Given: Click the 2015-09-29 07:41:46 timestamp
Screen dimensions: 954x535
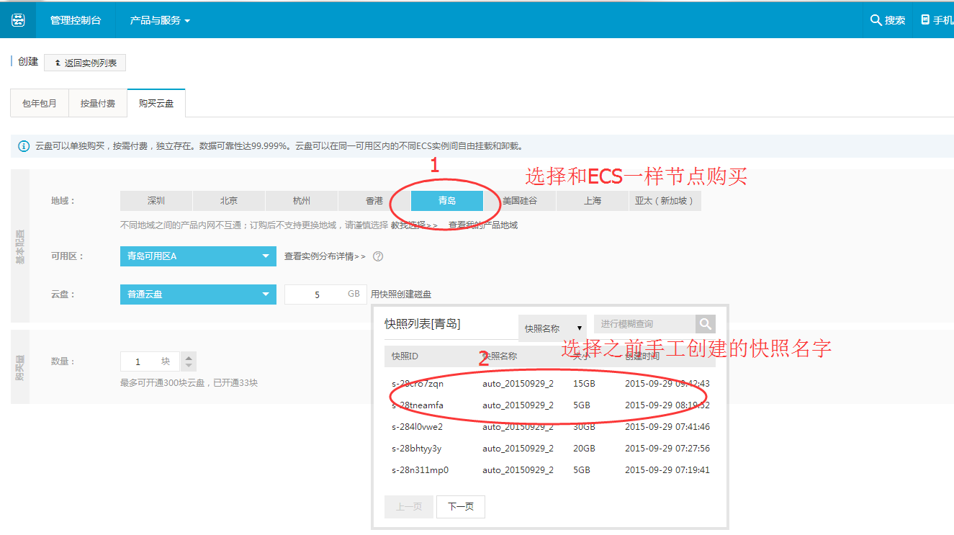Looking at the screenshot, I should 667,427.
